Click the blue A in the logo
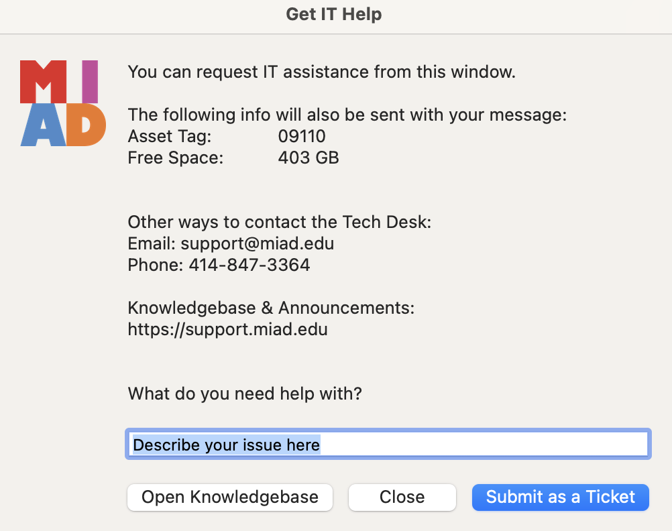This screenshot has height=531, width=672. point(44,125)
